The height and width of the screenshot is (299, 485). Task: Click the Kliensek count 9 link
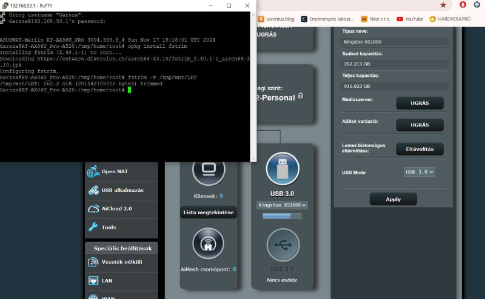point(221,196)
